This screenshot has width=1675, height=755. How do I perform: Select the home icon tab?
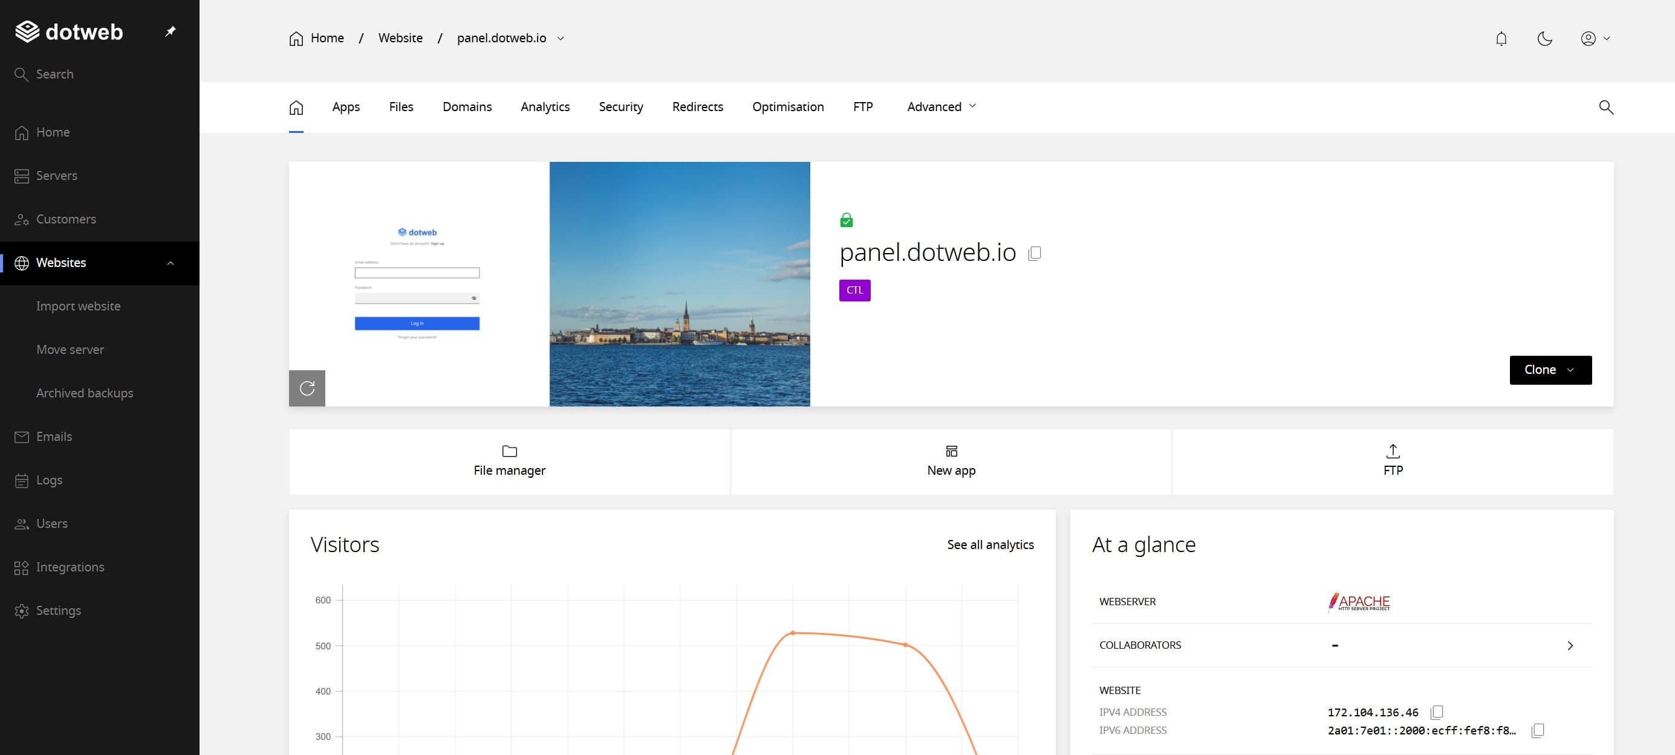coord(296,107)
